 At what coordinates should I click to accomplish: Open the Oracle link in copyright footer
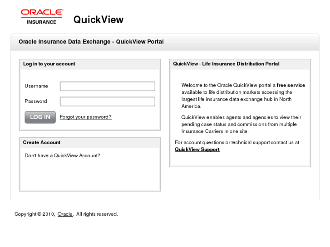[x=65, y=214]
